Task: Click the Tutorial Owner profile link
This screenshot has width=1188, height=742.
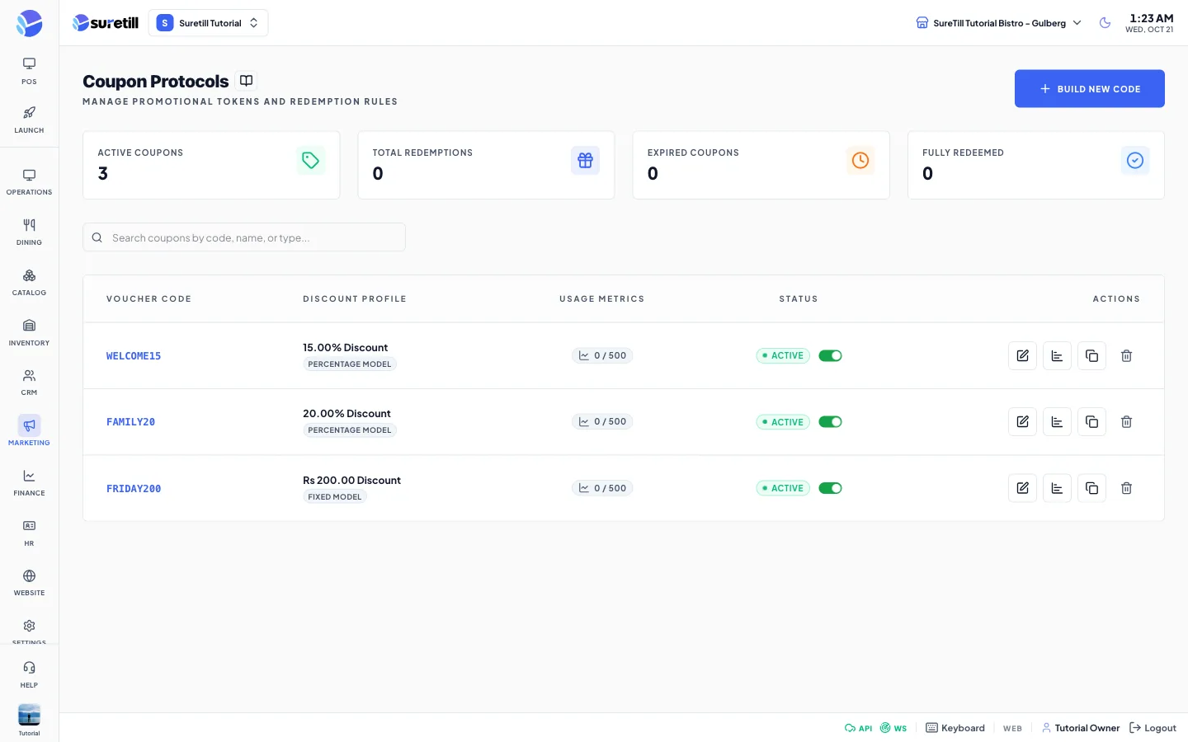Action: 1081,728
